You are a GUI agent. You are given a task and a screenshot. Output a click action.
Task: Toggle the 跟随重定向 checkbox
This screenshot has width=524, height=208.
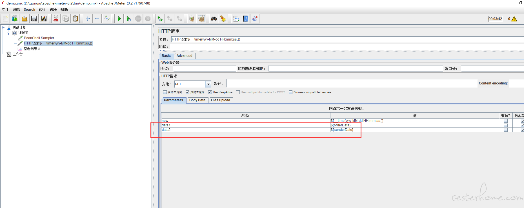click(188, 92)
